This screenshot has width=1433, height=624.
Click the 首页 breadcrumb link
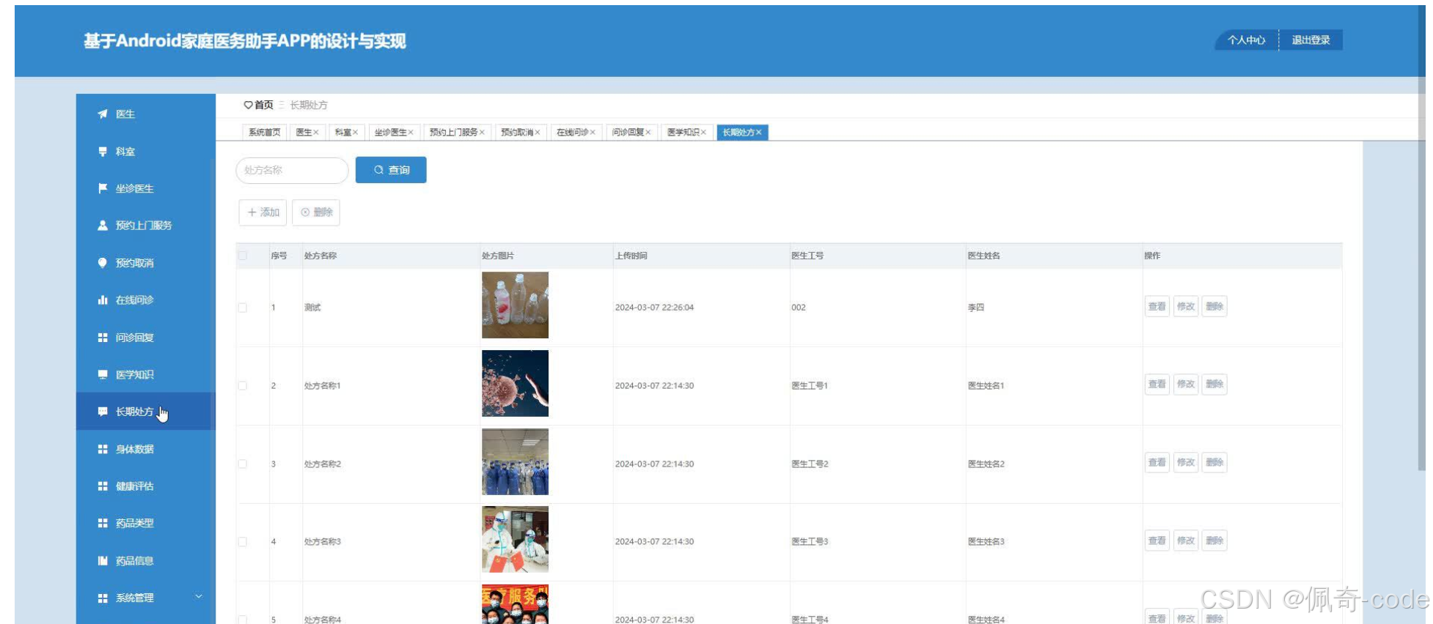pos(263,105)
